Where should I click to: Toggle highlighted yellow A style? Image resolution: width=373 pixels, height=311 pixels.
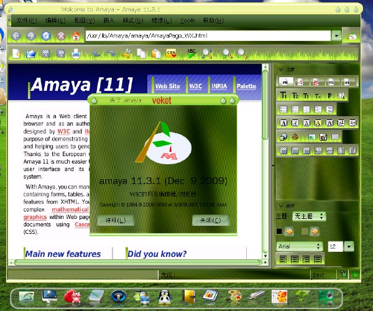click(x=318, y=123)
